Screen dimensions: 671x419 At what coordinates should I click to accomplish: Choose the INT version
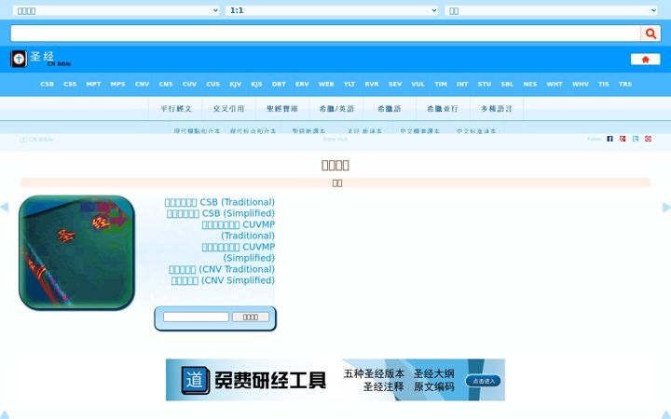pyautogui.click(x=462, y=84)
